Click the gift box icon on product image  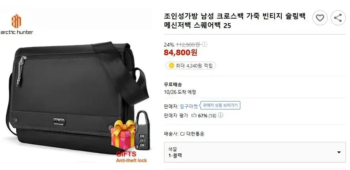point(123,135)
